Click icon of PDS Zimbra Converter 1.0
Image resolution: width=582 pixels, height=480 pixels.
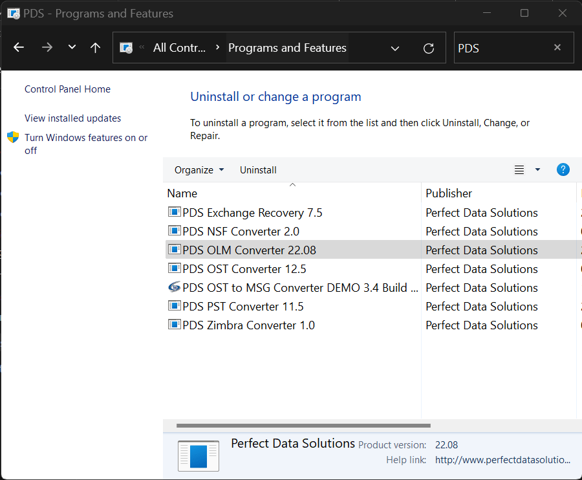(174, 325)
